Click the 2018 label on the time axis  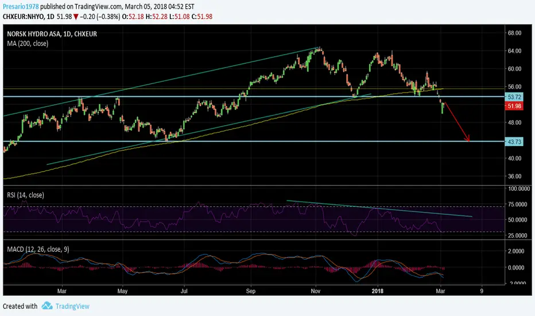pyautogui.click(x=377, y=291)
